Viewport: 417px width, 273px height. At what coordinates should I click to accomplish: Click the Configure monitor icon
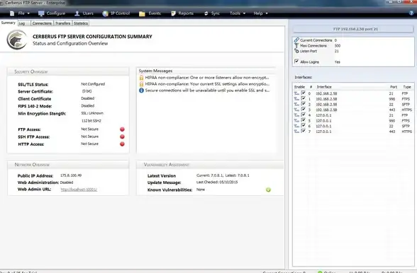click(41, 13)
